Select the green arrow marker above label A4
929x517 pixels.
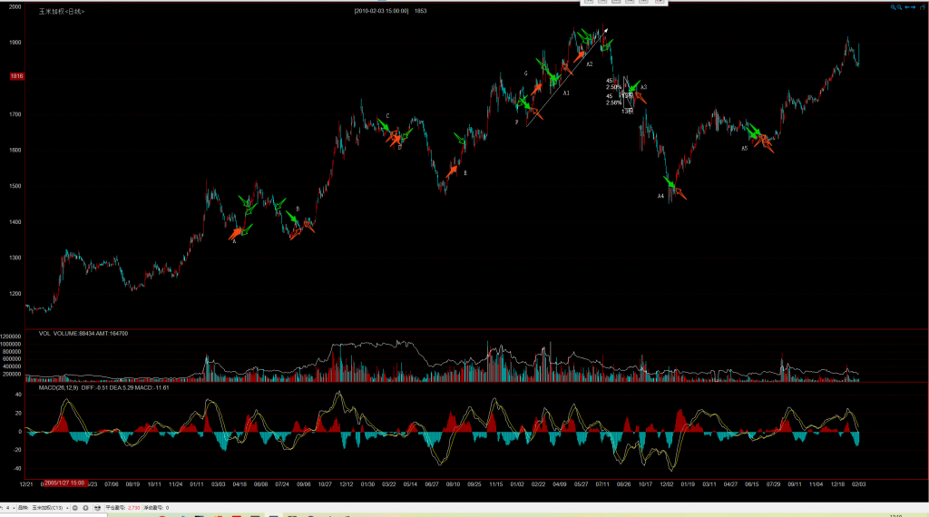point(670,181)
